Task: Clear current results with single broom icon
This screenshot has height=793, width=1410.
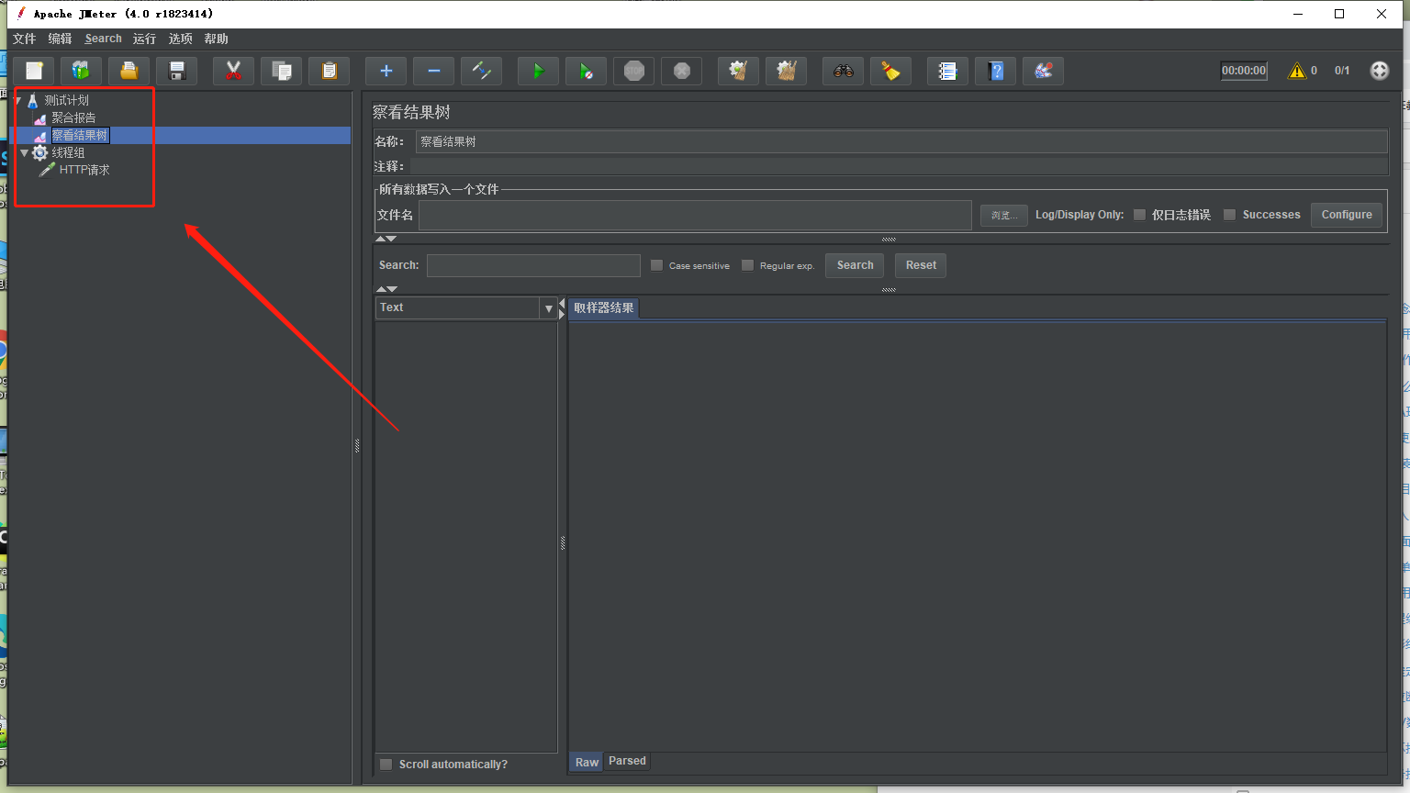Action: coord(738,71)
